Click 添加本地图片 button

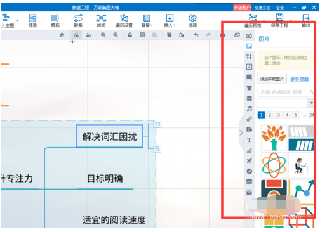coord(272,79)
